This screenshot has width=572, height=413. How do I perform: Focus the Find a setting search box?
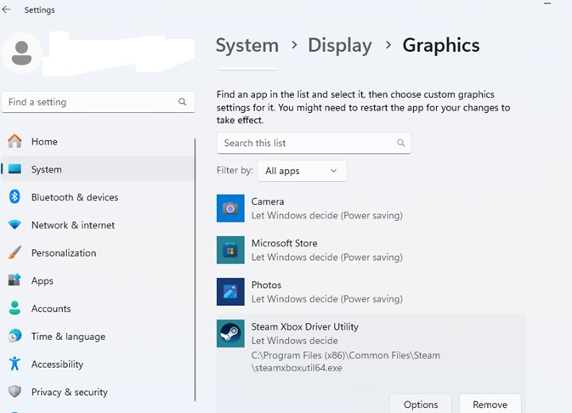(x=89, y=102)
